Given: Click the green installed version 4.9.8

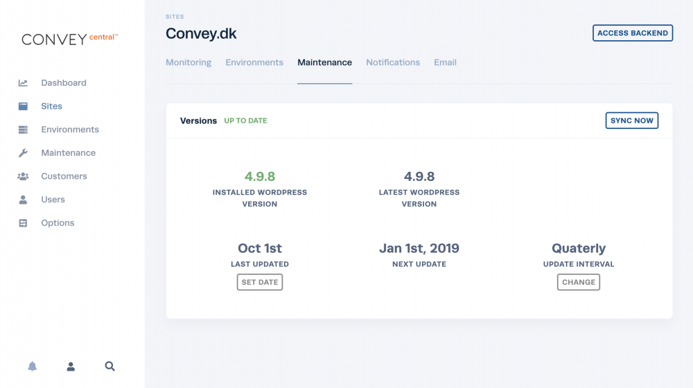Looking at the screenshot, I should coord(260,176).
